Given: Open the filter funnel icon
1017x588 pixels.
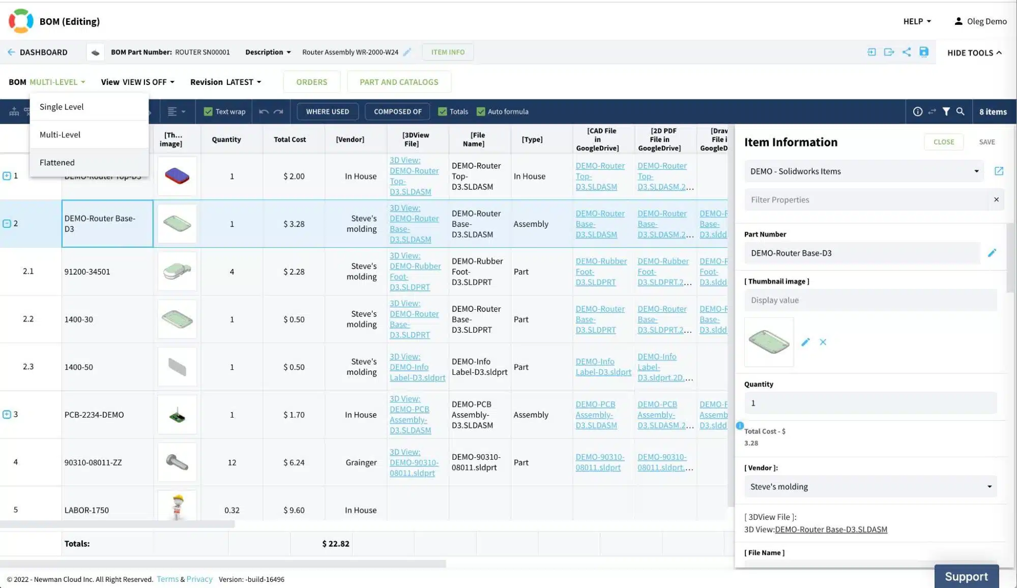Looking at the screenshot, I should pos(946,111).
